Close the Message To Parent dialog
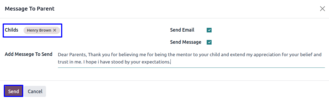Viewport: 329px width, 101px height. pos(322,9)
